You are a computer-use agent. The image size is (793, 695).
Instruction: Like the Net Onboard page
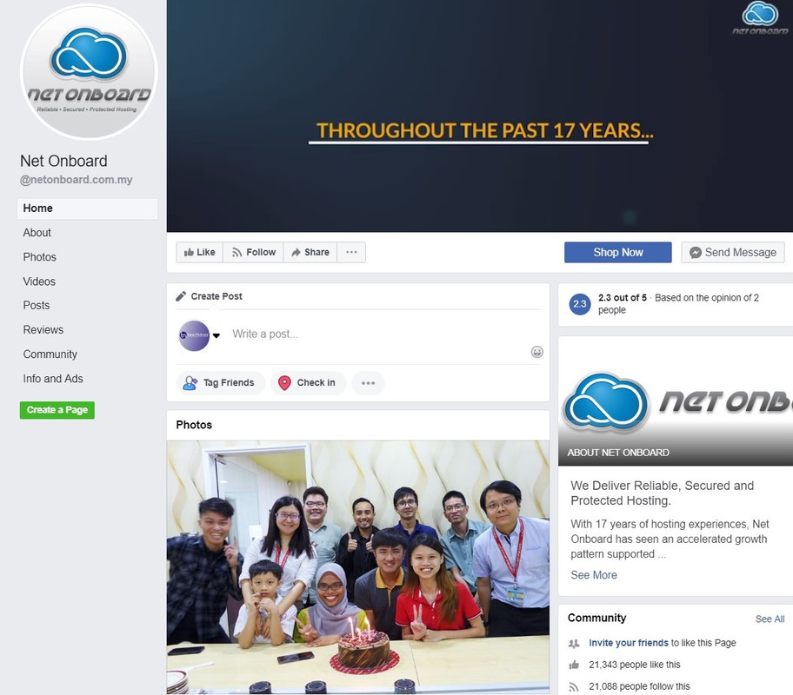tap(200, 252)
